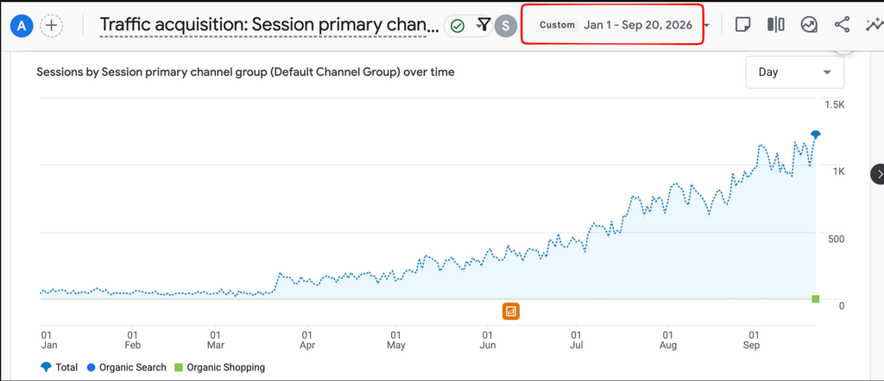Share this report via share icon
The image size is (884, 381).
click(842, 25)
